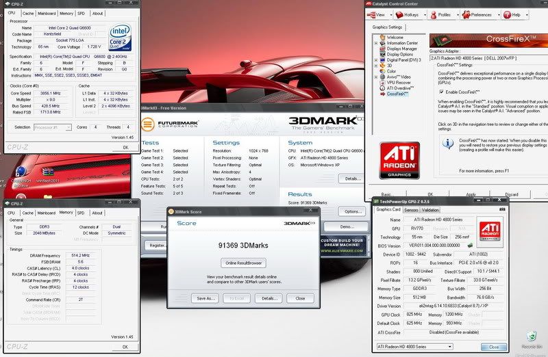The image size is (548, 357).
Task: Open the Preferences dropdown arrow
Action: click(498, 15)
